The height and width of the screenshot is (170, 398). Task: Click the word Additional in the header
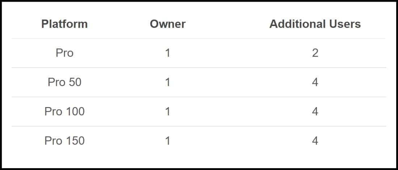297,24
